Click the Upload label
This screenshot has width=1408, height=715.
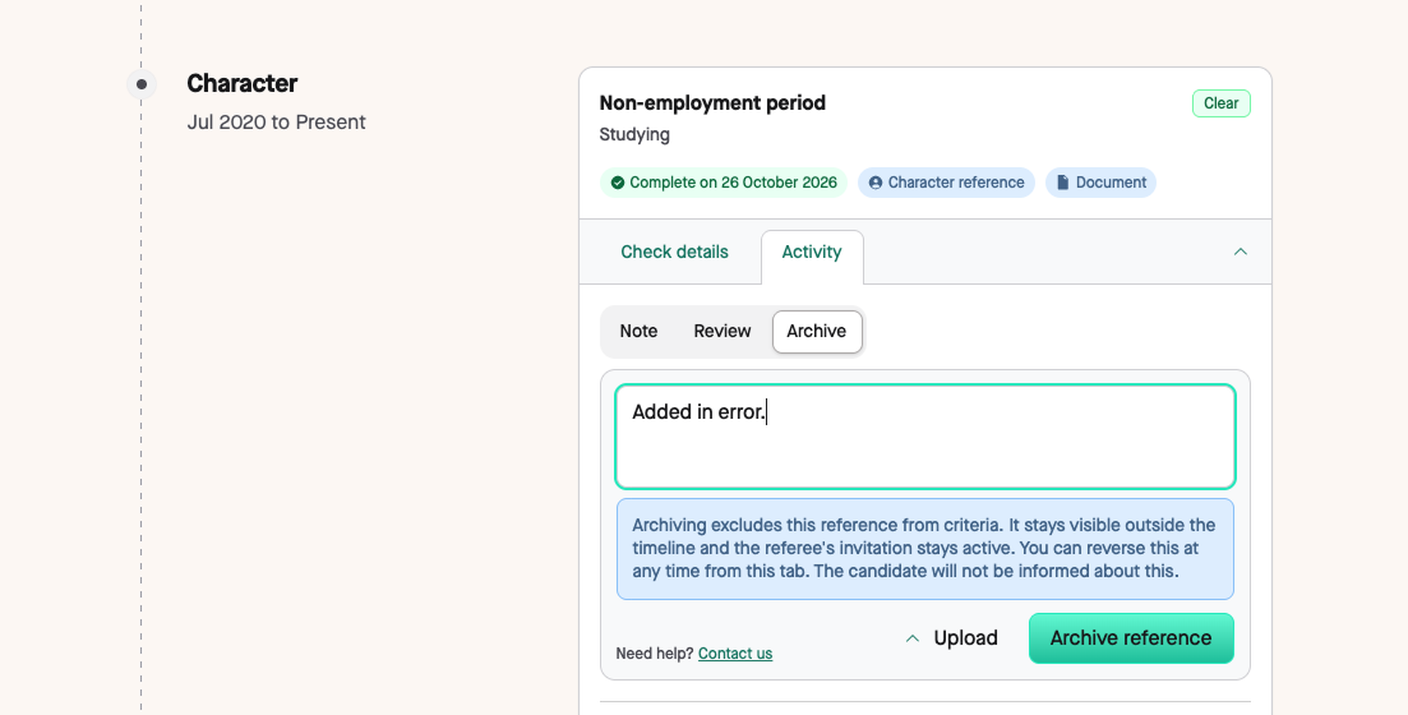pyautogui.click(x=965, y=638)
